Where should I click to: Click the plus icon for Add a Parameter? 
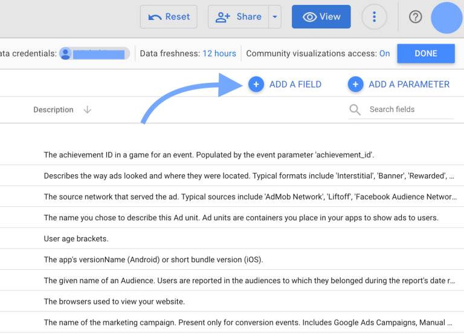point(355,84)
